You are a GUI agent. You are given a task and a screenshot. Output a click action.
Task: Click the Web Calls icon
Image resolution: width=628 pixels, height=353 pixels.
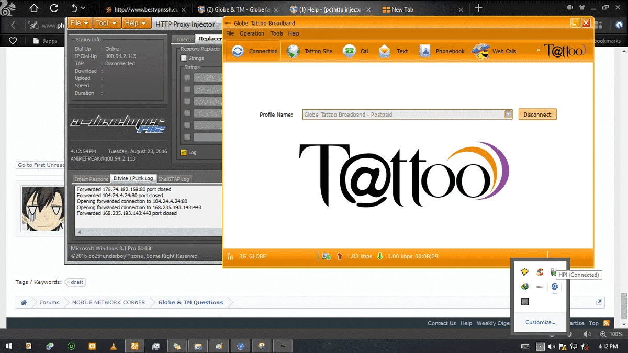click(x=481, y=51)
